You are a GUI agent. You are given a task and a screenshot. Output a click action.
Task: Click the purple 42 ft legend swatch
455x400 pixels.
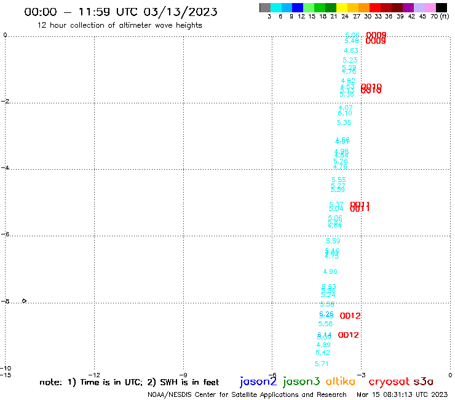(408, 7)
